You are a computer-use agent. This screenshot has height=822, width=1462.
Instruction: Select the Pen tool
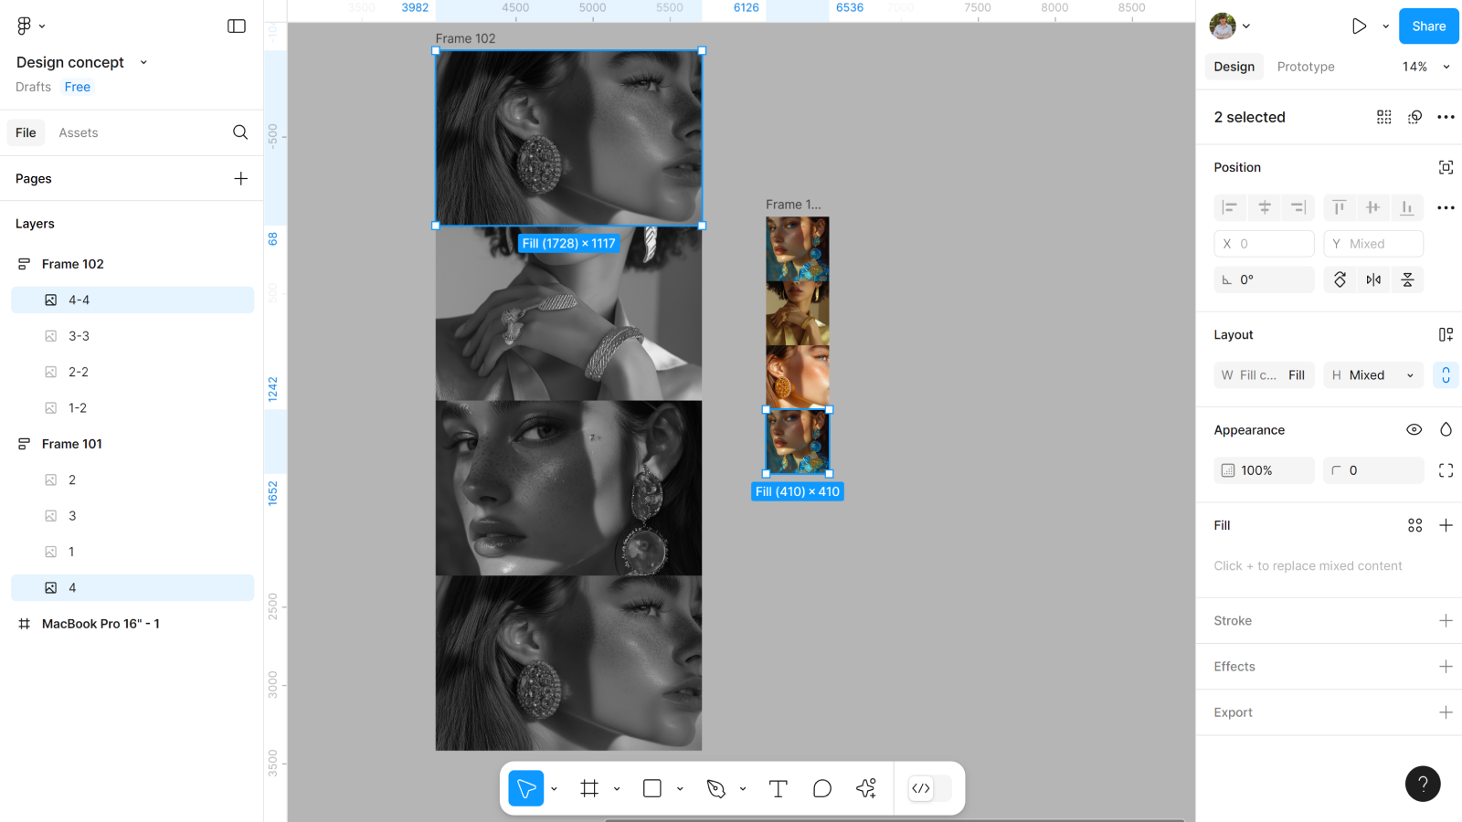point(716,788)
